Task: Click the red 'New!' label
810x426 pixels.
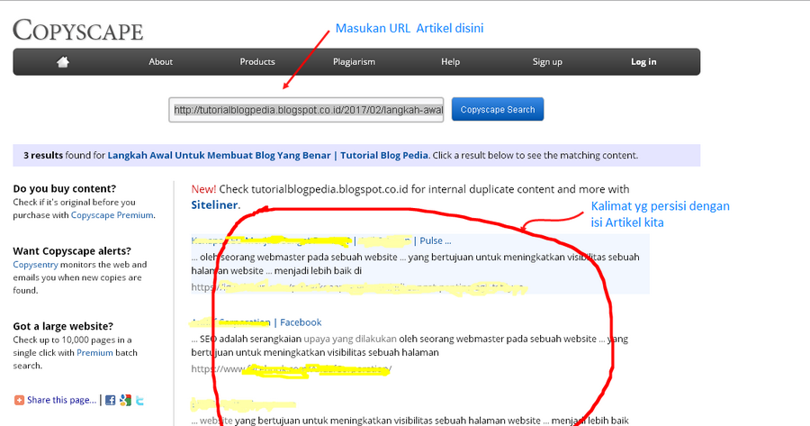Action: click(x=203, y=189)
